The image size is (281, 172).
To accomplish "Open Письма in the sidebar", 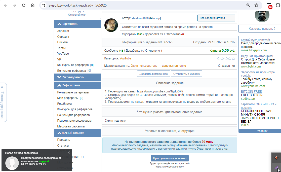I will tap(62, 42).
